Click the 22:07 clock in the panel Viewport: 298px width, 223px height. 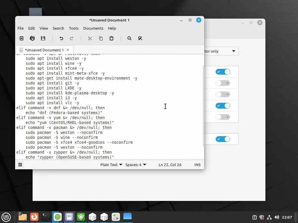pos(287,217)
